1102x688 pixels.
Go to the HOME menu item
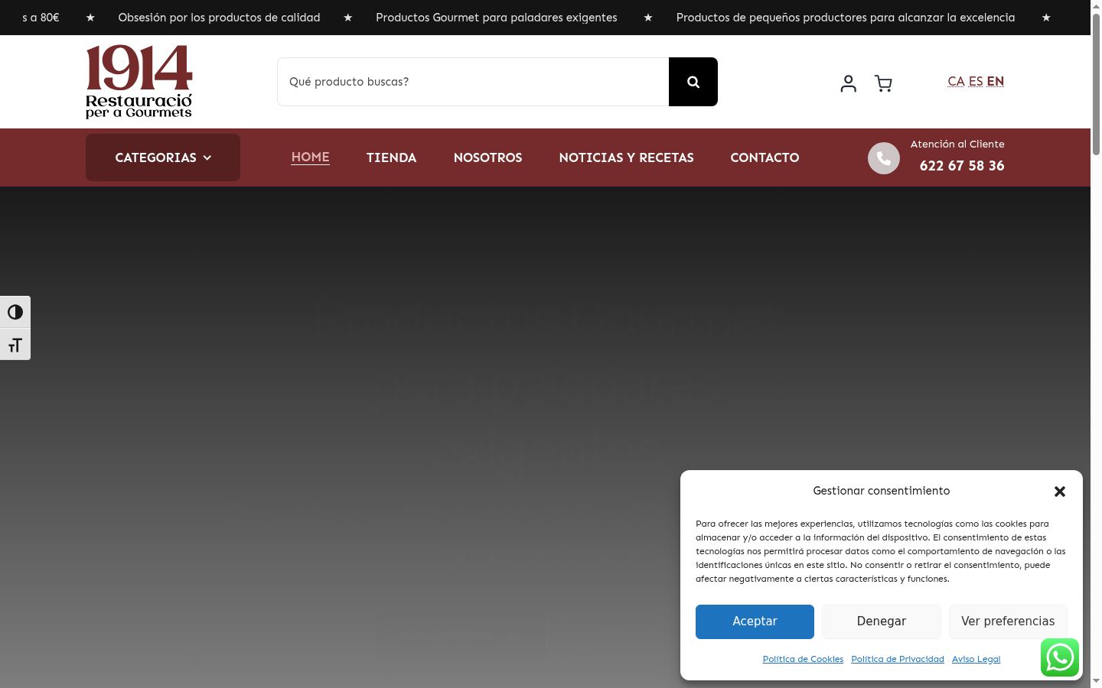pyautogui.click(x=311, y=157)
